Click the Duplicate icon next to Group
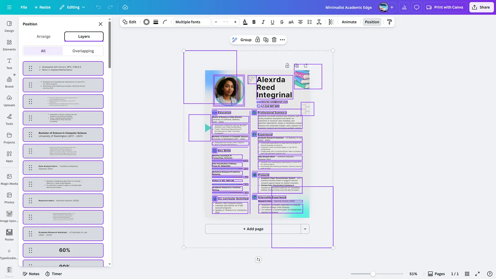Image resolution: width=496 pixels, height=279 pixels. [x=266, y=40]
